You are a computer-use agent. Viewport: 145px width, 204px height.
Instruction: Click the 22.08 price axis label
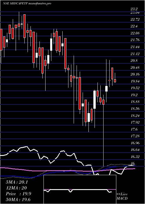click(135, 33)
